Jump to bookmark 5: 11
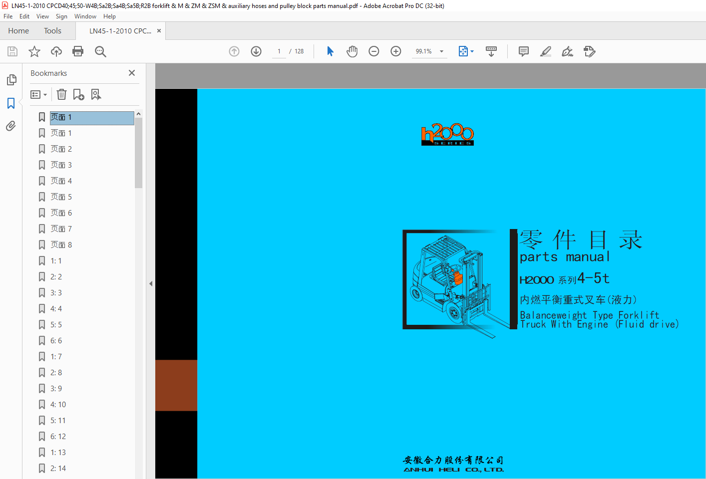706x479 pixels. pos(58,421)
